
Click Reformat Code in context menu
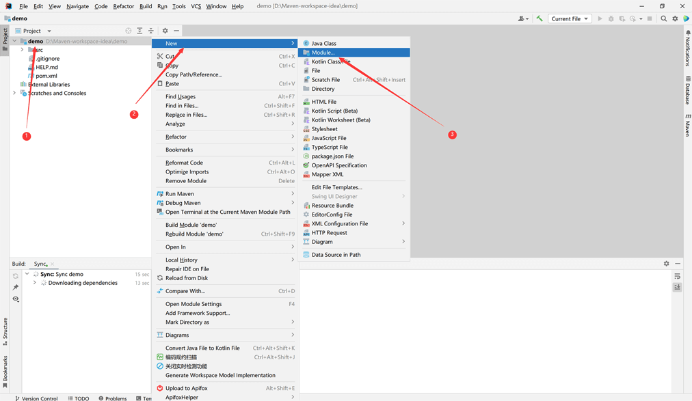coord(226,163)
